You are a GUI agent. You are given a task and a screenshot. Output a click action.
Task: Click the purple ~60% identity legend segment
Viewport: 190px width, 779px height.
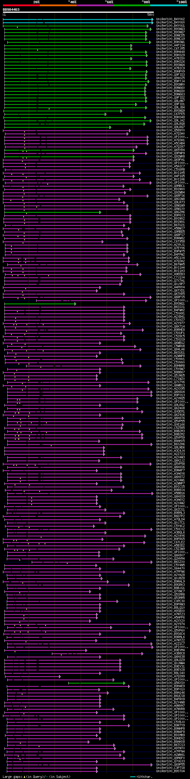tap(95, 5)
